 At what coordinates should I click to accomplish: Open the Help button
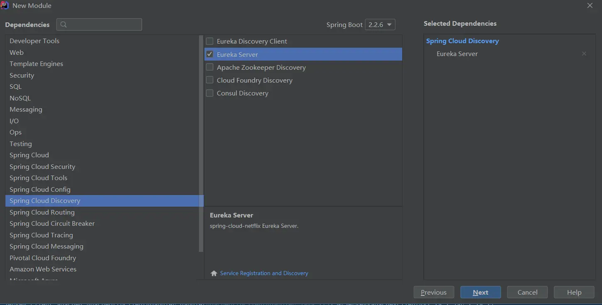click(x=574, y=292)
